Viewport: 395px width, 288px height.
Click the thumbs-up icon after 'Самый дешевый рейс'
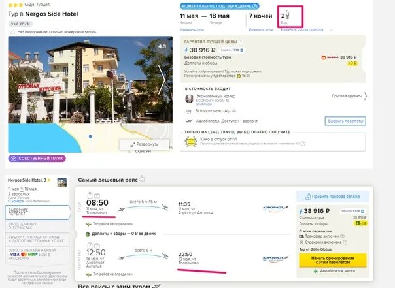142,178
